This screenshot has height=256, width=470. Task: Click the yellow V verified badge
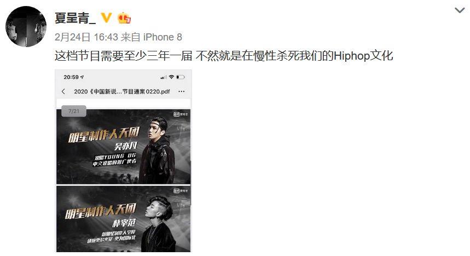[x=106, y=18]
